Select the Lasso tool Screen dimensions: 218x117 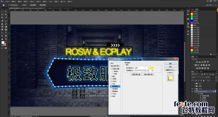[x=2, y=15]
